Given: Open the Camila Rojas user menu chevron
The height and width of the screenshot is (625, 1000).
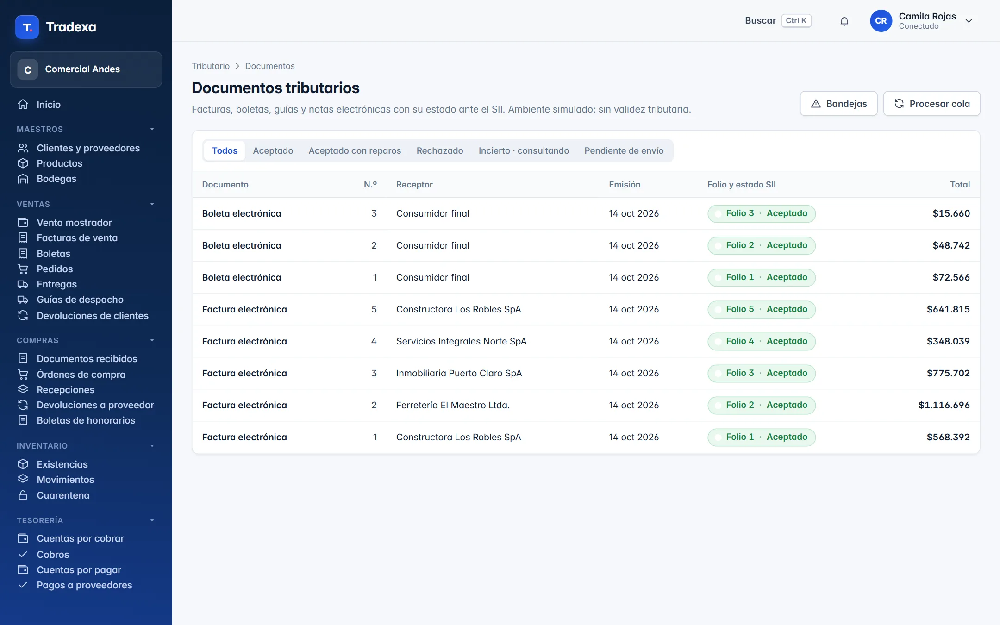Looking at the screenshot, I should point(969,21).
